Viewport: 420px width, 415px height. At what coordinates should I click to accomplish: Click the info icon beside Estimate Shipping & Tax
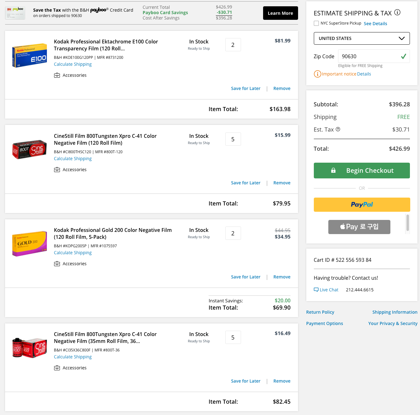click(397, 13)
